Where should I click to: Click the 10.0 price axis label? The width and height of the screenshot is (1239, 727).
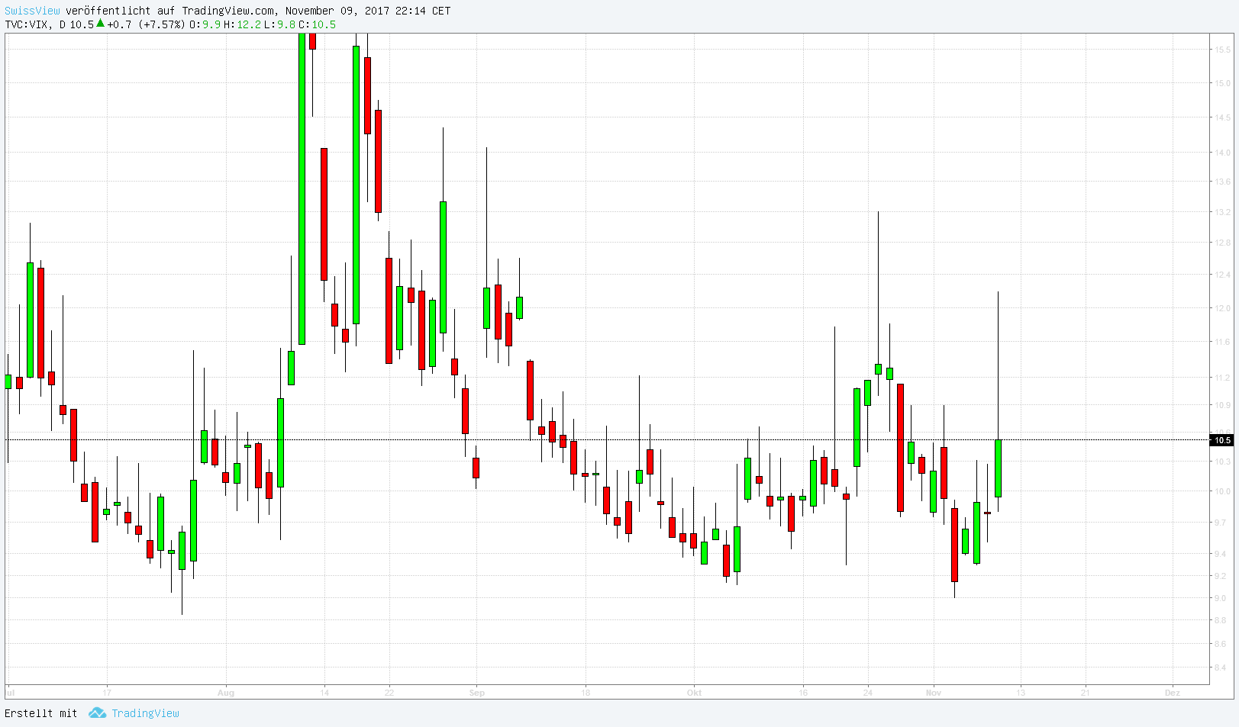click(x=1222, y=491)
